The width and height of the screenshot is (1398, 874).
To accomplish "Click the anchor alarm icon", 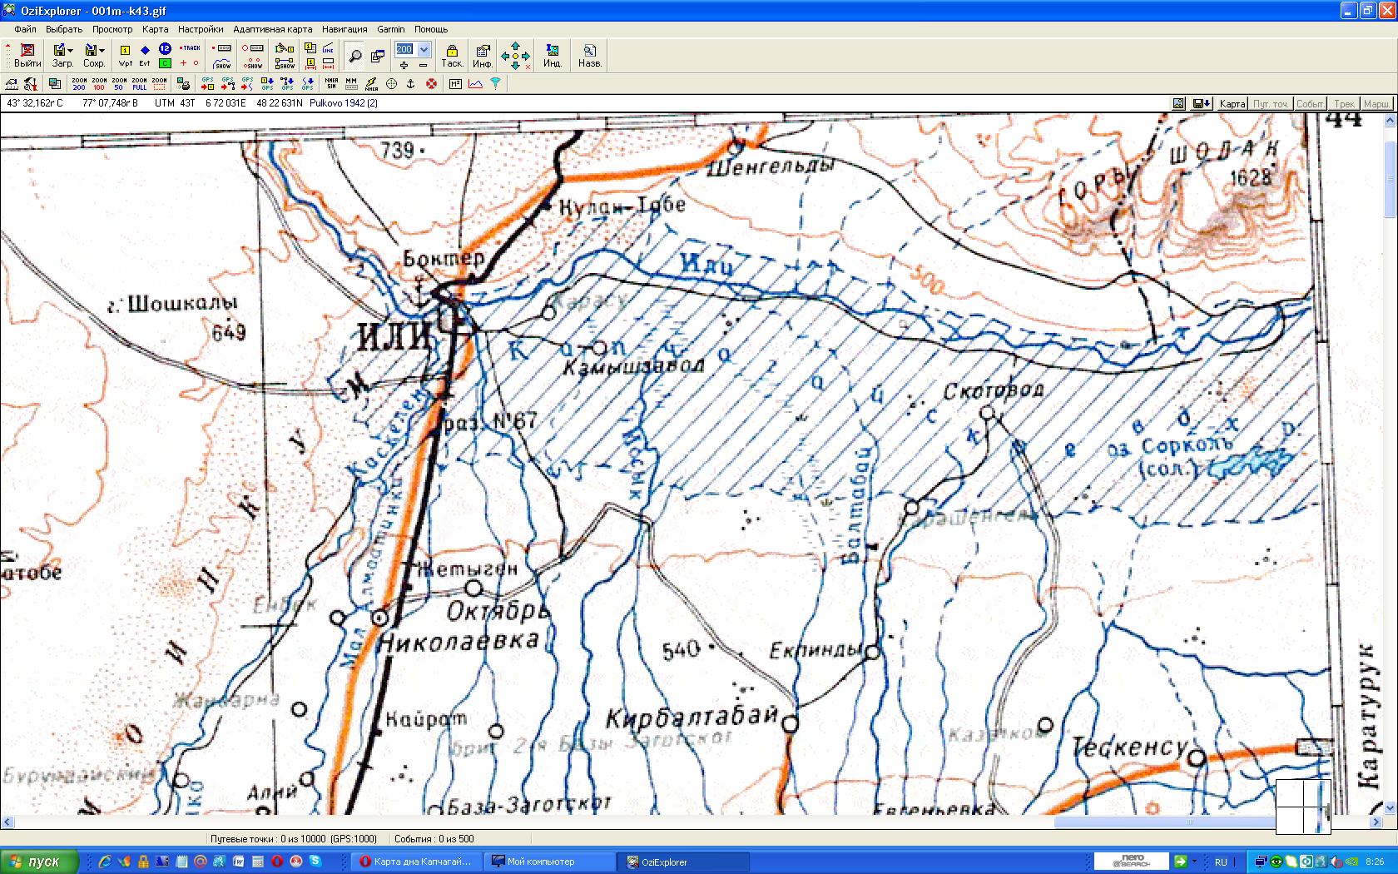I will [410, 83].
